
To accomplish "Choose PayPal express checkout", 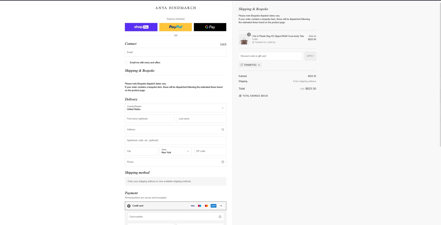I will click(x=176, y=27).
